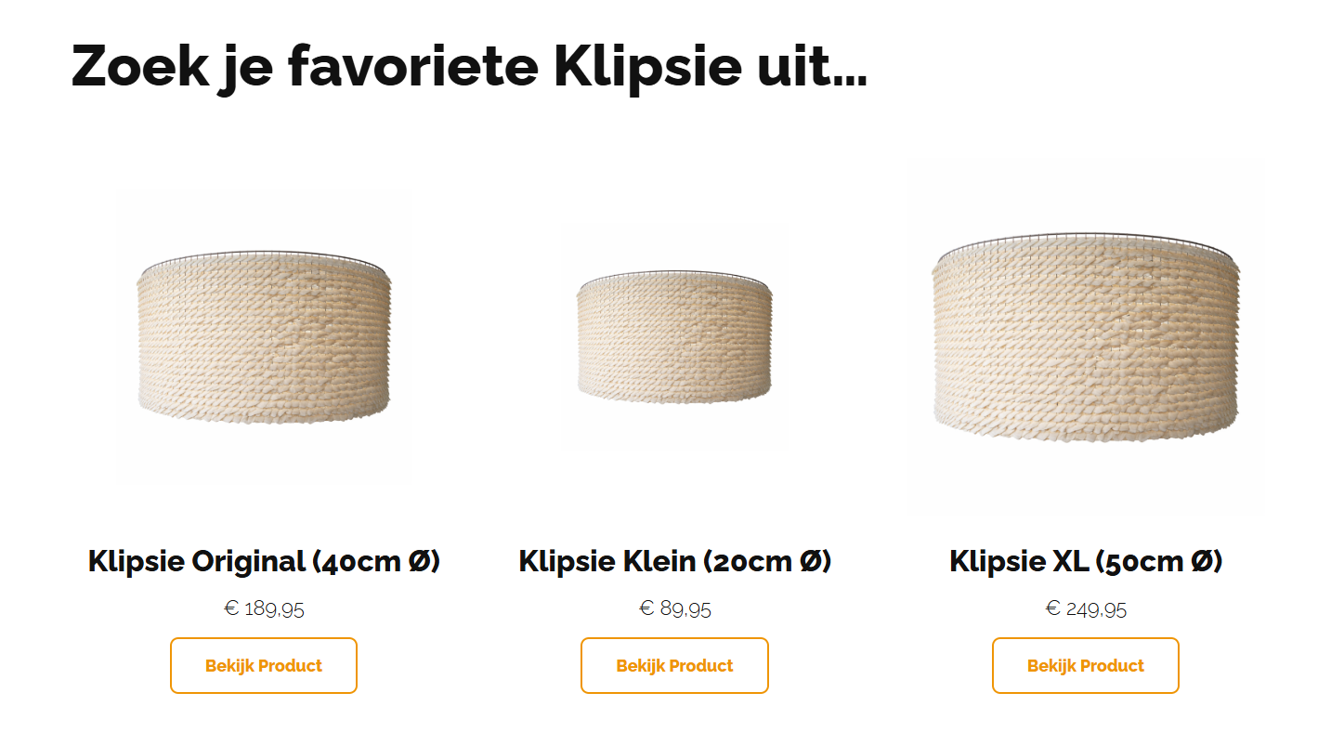
Task: Open the Klipsie XL lampshade image
Action: (x=1085, y=336)
